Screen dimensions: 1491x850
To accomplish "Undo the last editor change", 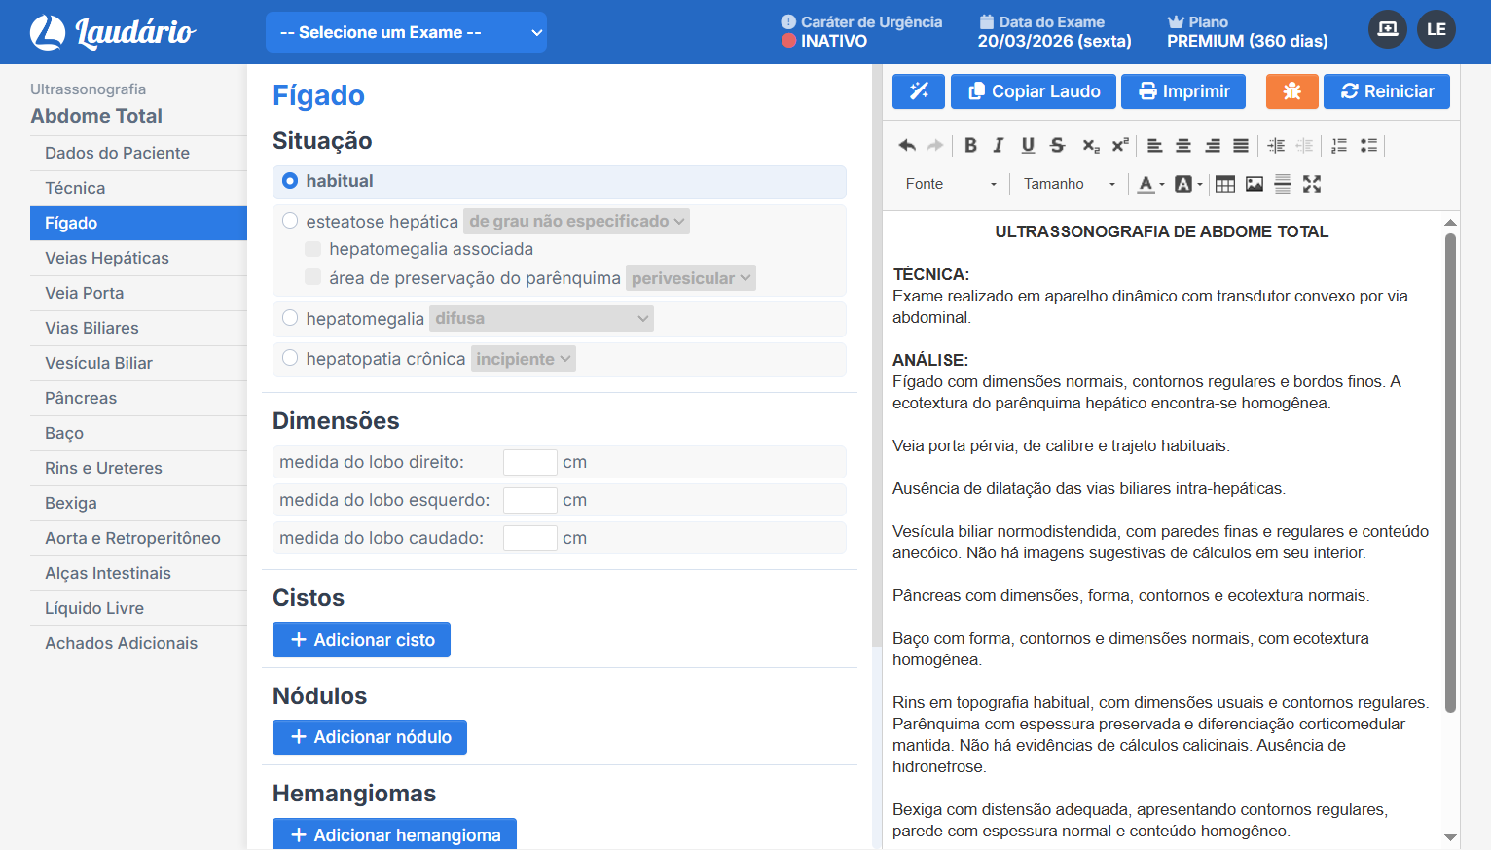I will [907, 146].
